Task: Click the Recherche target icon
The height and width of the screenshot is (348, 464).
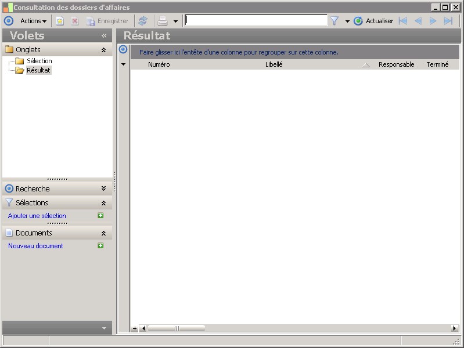Action: coord(9,188)
